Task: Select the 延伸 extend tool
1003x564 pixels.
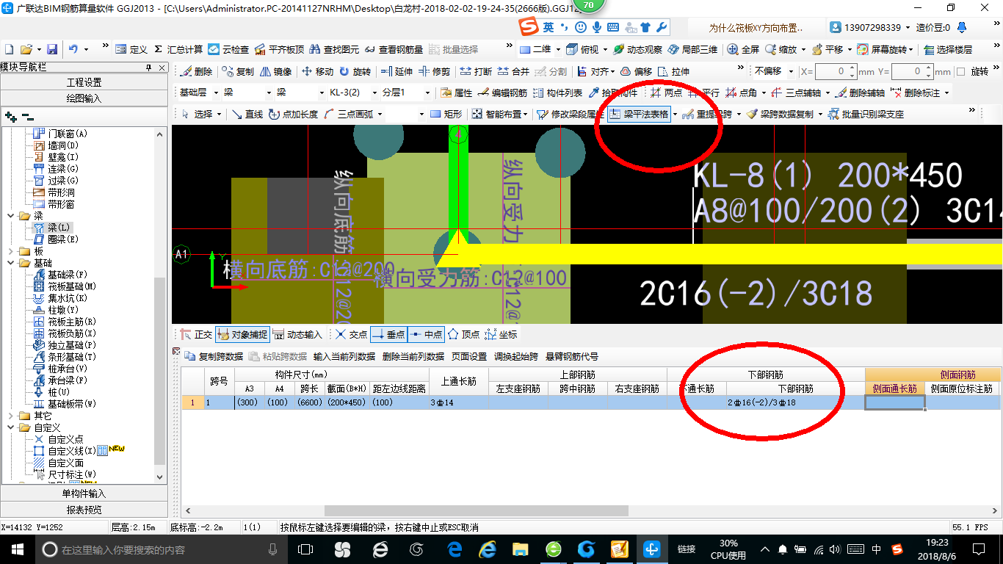Action: pos(397,71)
